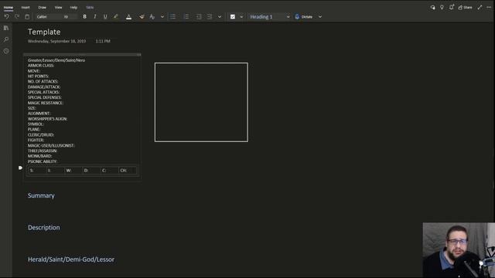The width and height of the screenshot is (495, 278).
Task: Click the ARMOR CLASS: line
Action: coord(41,66)
